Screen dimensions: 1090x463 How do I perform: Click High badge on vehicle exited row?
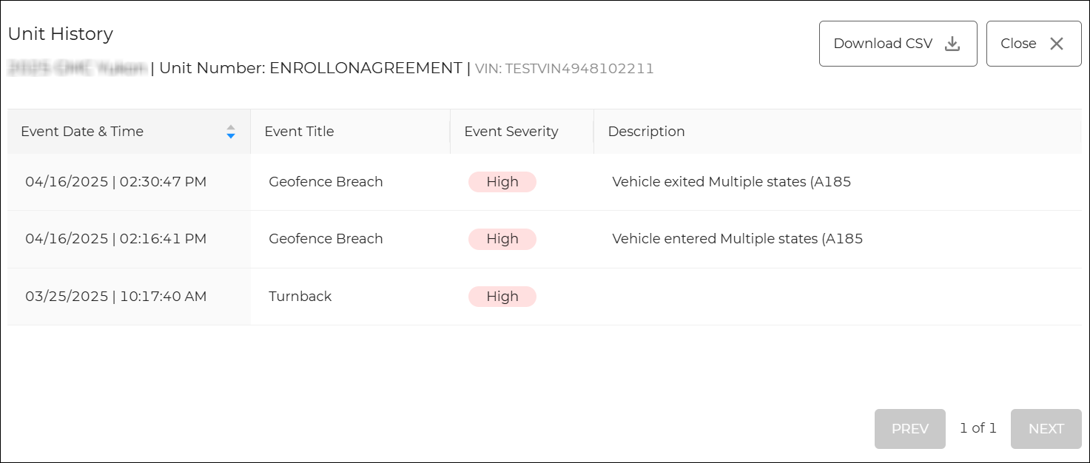(502, 182)
